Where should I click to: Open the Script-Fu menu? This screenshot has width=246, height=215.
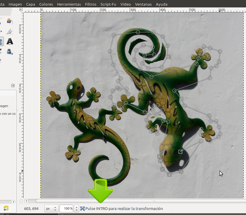point(108,4)
